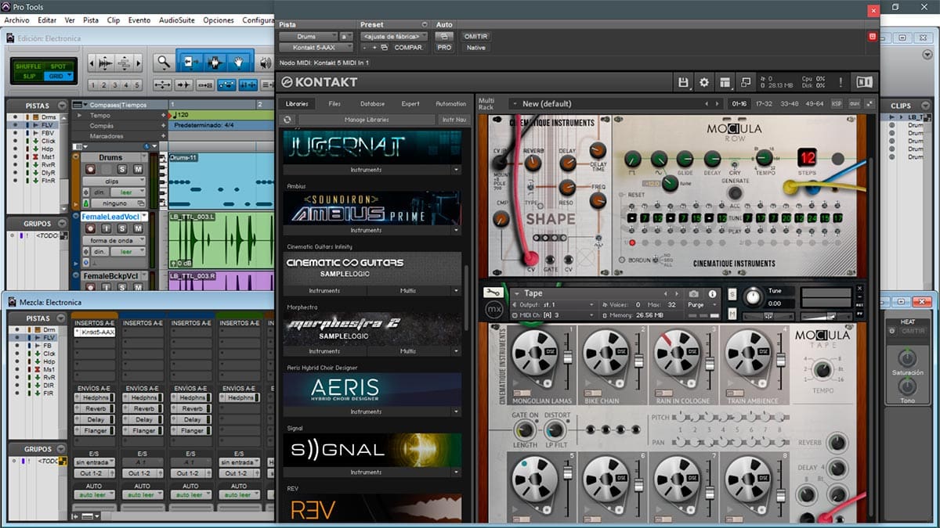Open the Drums track selector dropdown
Viewport: 940px width, 528px height.
(307, 36)
